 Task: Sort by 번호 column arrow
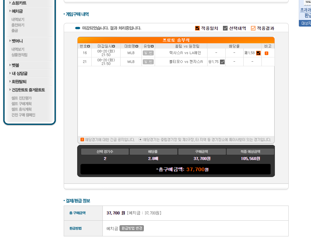[89, 46]
